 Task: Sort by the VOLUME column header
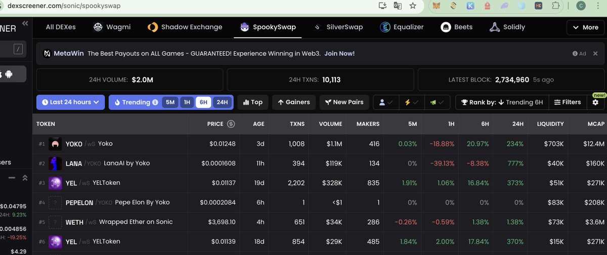[x=330, y=124]
